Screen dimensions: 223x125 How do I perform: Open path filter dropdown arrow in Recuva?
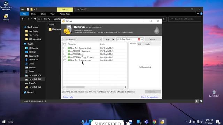(142, 39)
